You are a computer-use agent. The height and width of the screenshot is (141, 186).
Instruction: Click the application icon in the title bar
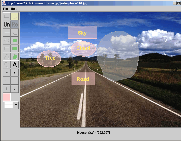[4, 3]
